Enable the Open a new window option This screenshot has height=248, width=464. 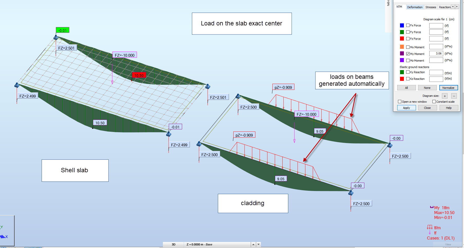click(400, 102)
